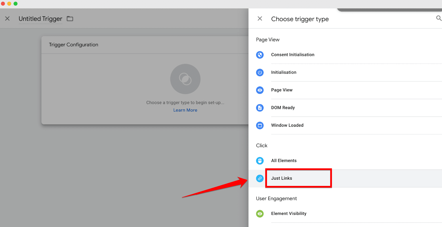Click the Page View eye icon
442x227 pixels.
pyautogui.click(x=260, y=90)
